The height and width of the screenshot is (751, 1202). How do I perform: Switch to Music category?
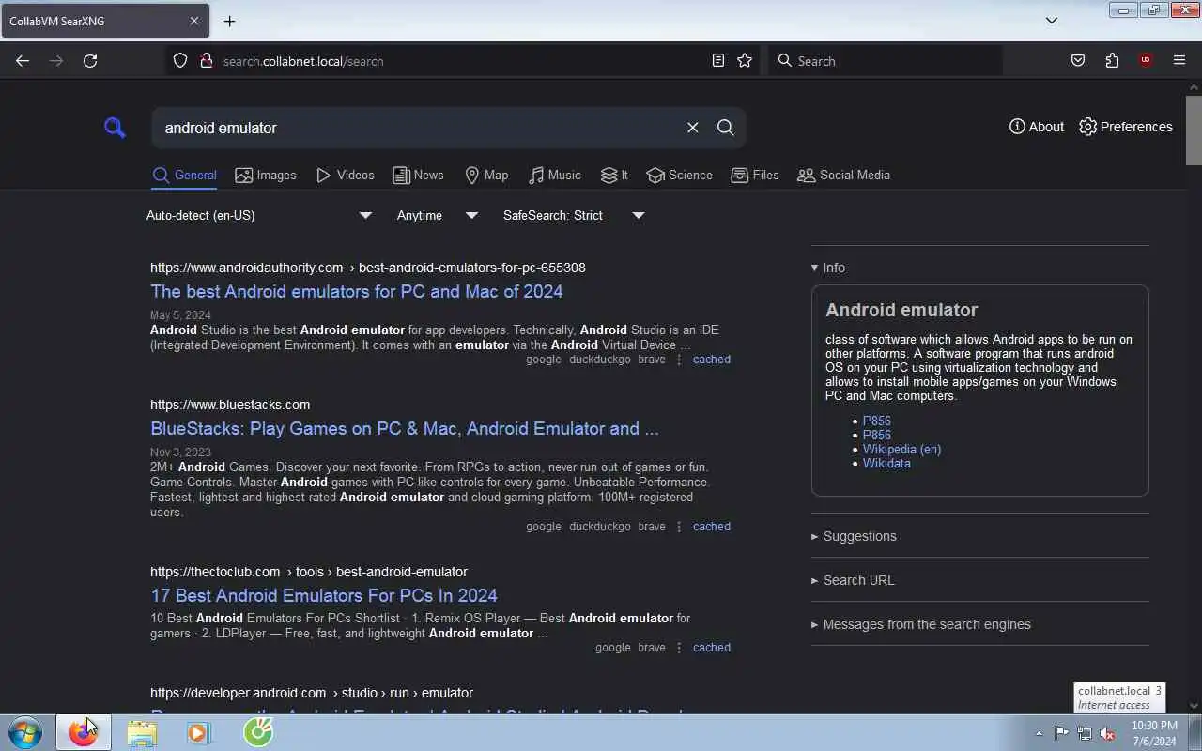[554, 176]
